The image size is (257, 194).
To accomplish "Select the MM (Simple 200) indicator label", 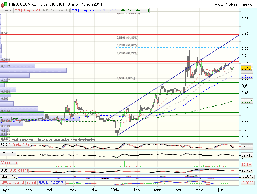I will pos(135,10).
